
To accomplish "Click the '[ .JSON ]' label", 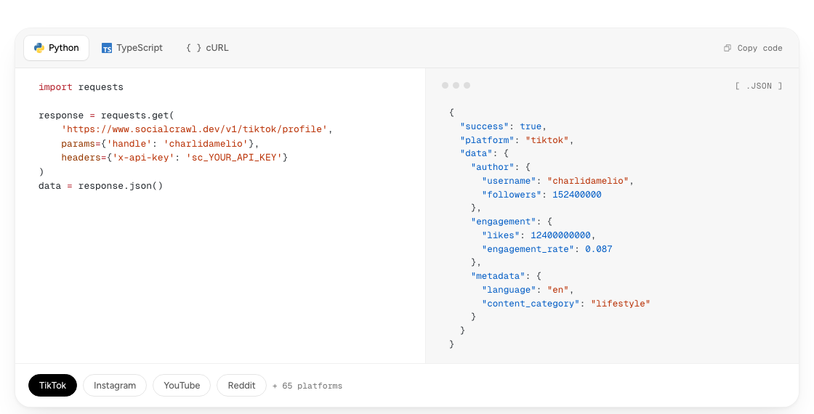I will pos(759,86).
